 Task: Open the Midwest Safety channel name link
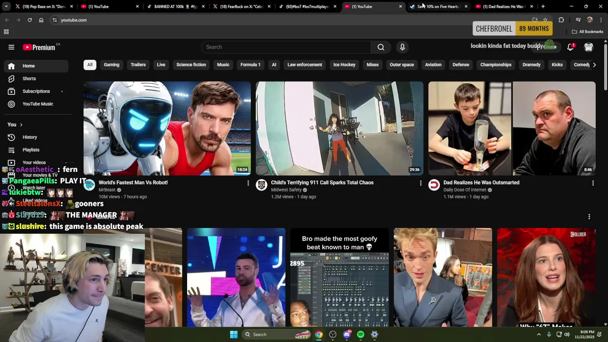(286, 190)
